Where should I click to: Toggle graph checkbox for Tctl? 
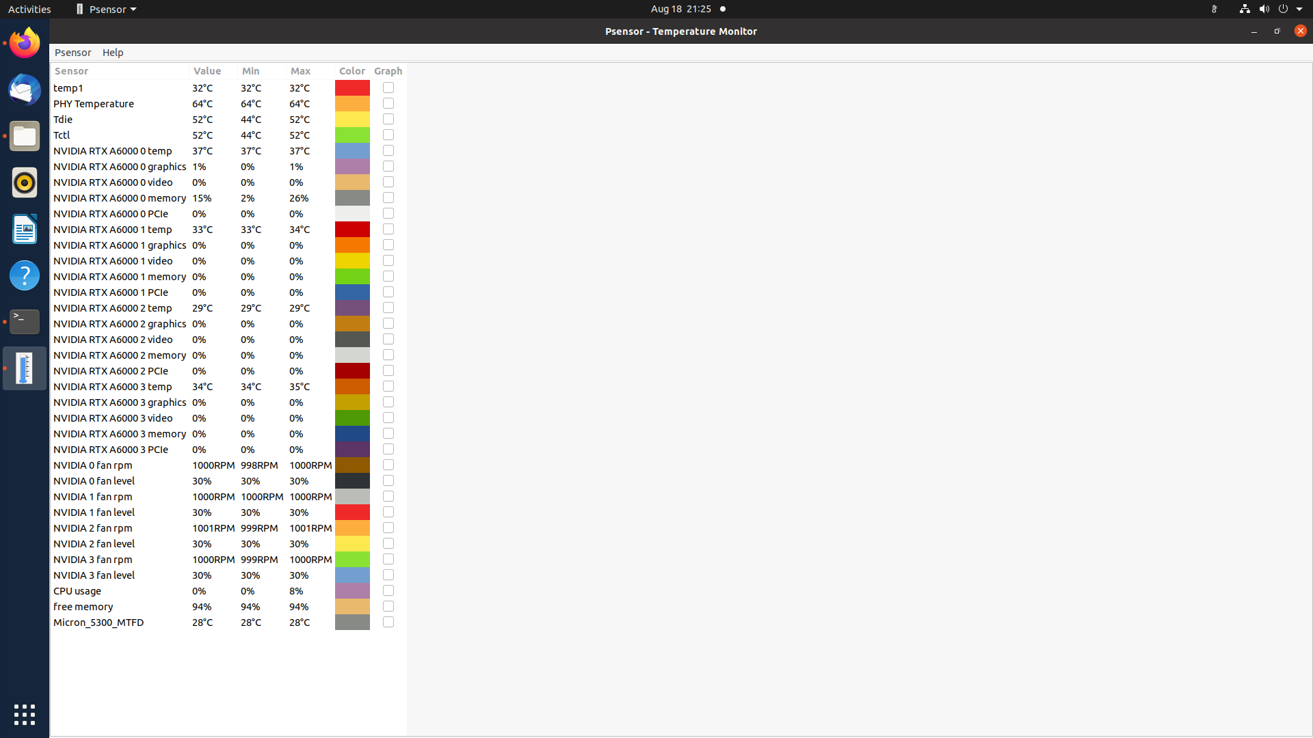[x=388, y=135]
